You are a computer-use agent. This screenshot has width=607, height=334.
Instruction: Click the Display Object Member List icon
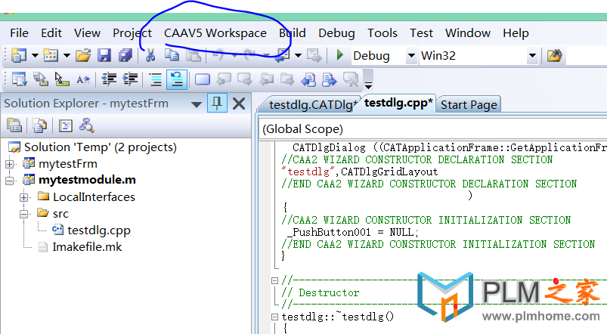click(x=19, y=79)
